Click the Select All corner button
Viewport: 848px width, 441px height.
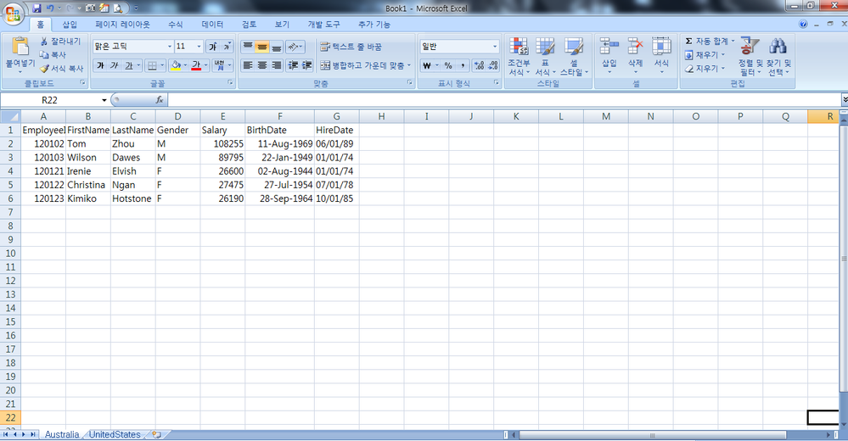(x=10, y=116)
